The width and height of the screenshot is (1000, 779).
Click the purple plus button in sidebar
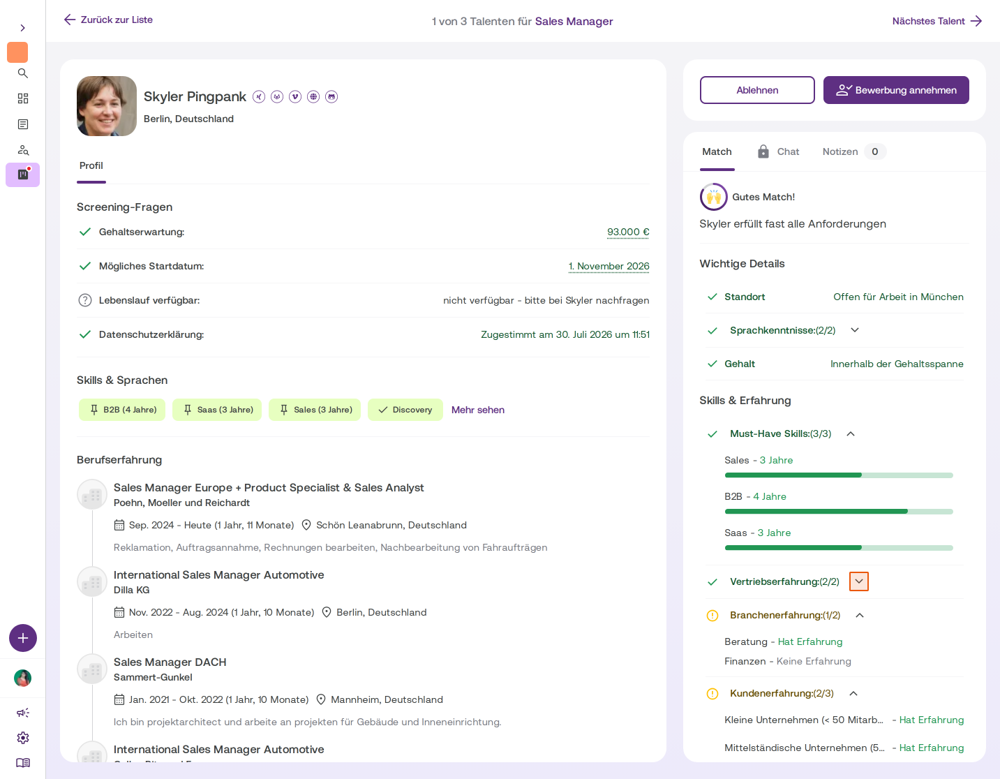click(x=23, y=638)
